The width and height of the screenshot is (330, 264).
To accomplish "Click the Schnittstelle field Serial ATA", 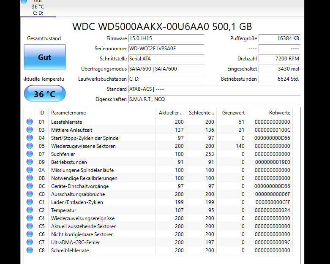I will pos(166,59).
